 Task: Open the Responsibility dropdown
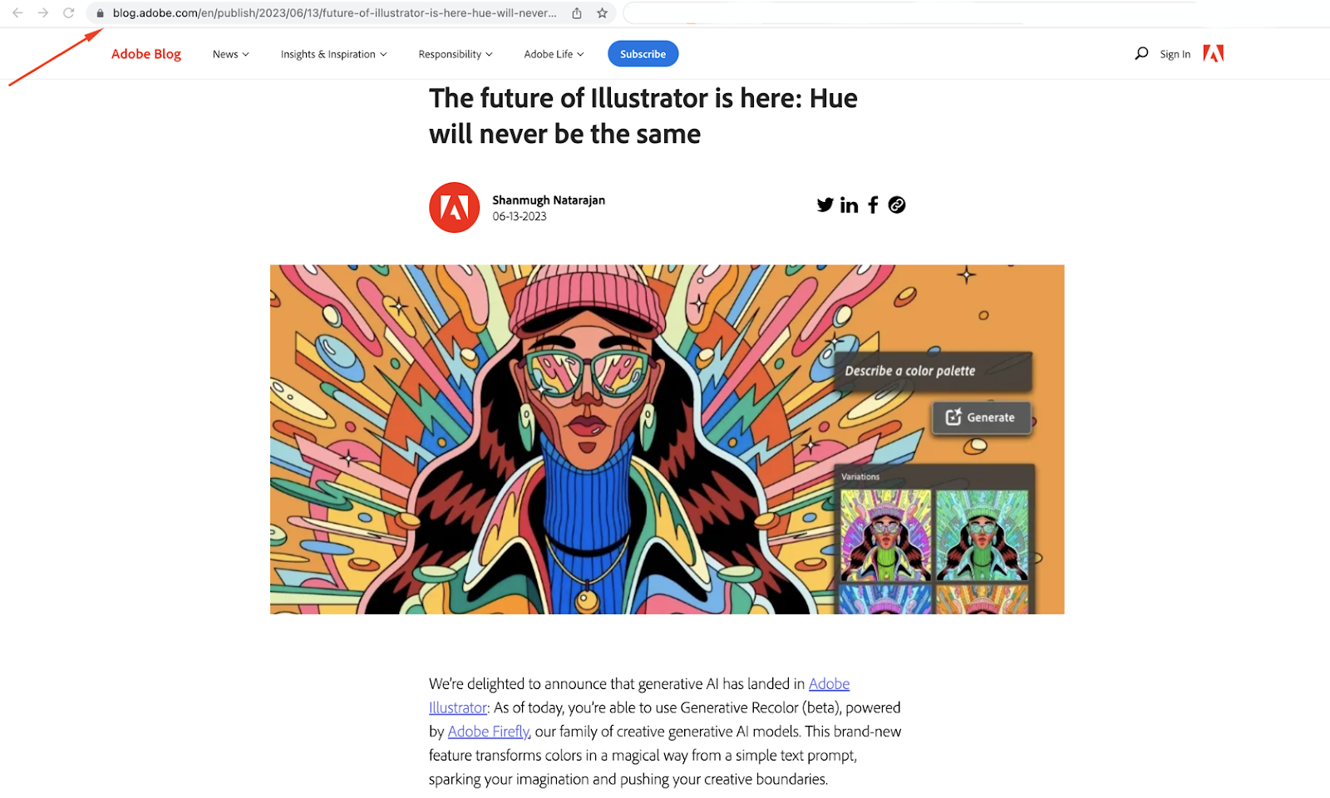456,54
